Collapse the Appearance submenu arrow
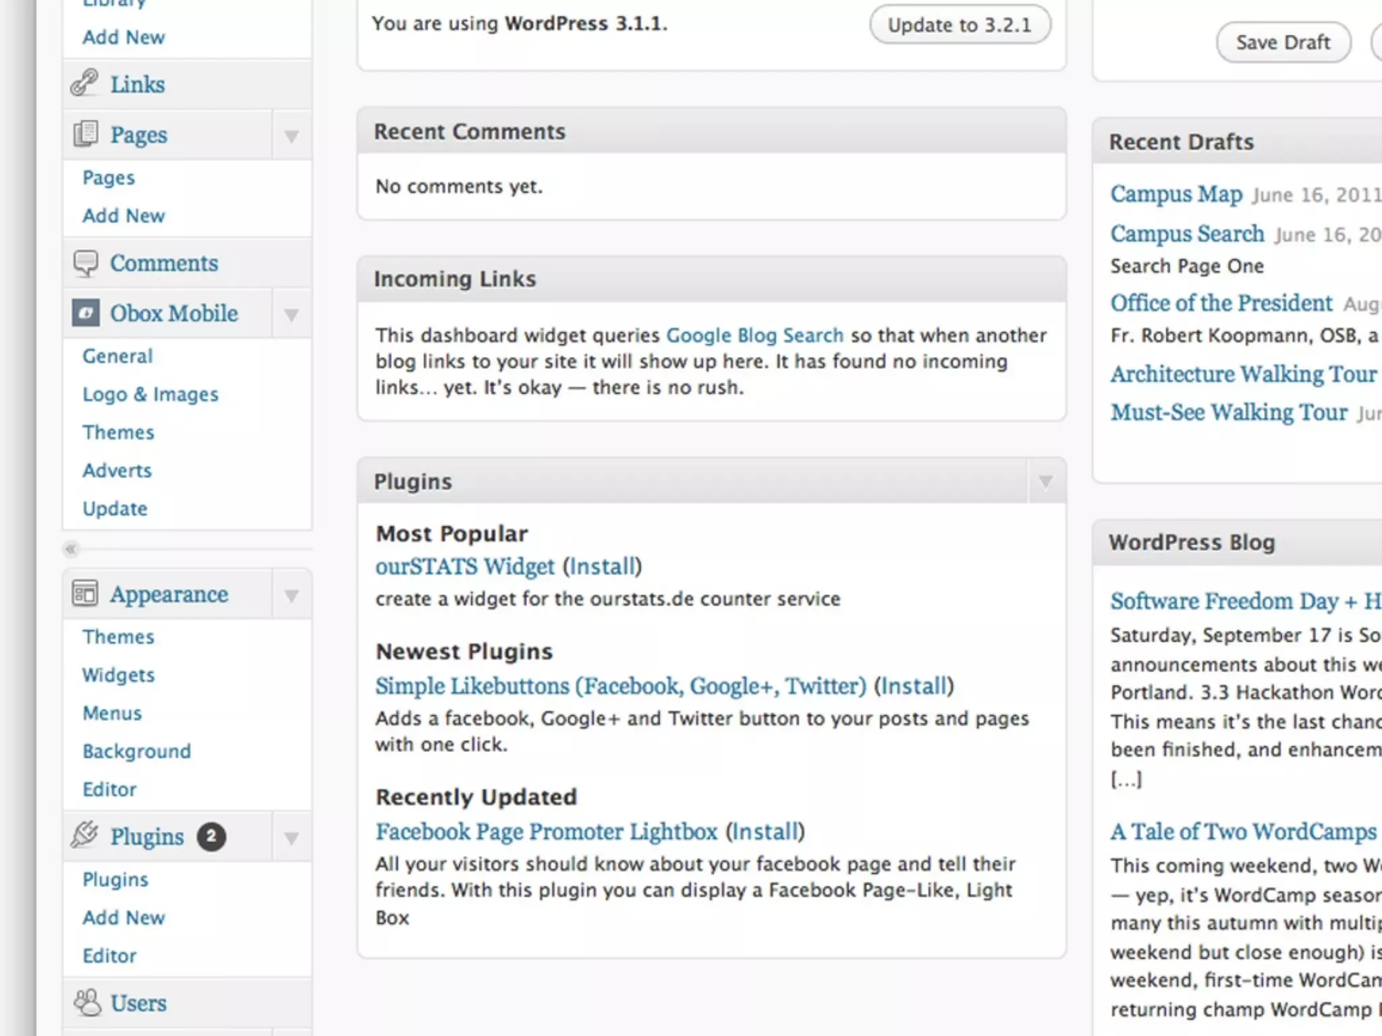The image size is (1382, 1036). (x=292, y=596)
